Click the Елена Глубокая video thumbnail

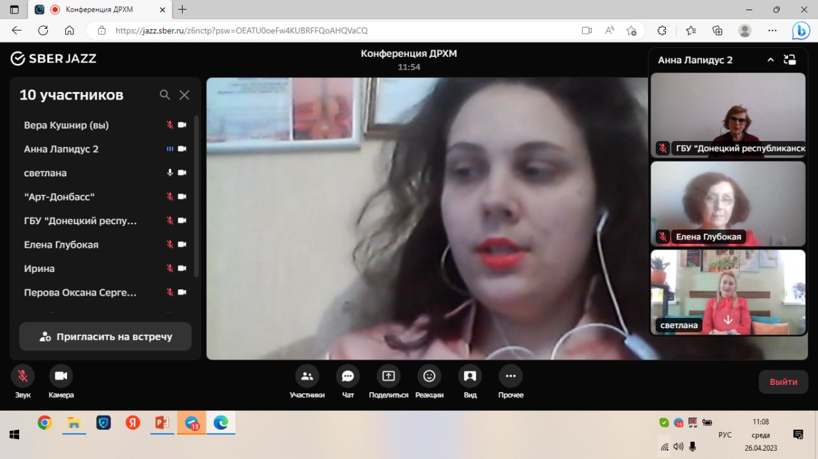tap(728, 204)
